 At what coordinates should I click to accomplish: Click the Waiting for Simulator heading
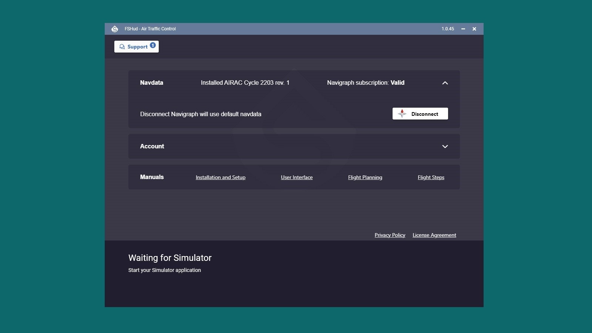point(170,258)
